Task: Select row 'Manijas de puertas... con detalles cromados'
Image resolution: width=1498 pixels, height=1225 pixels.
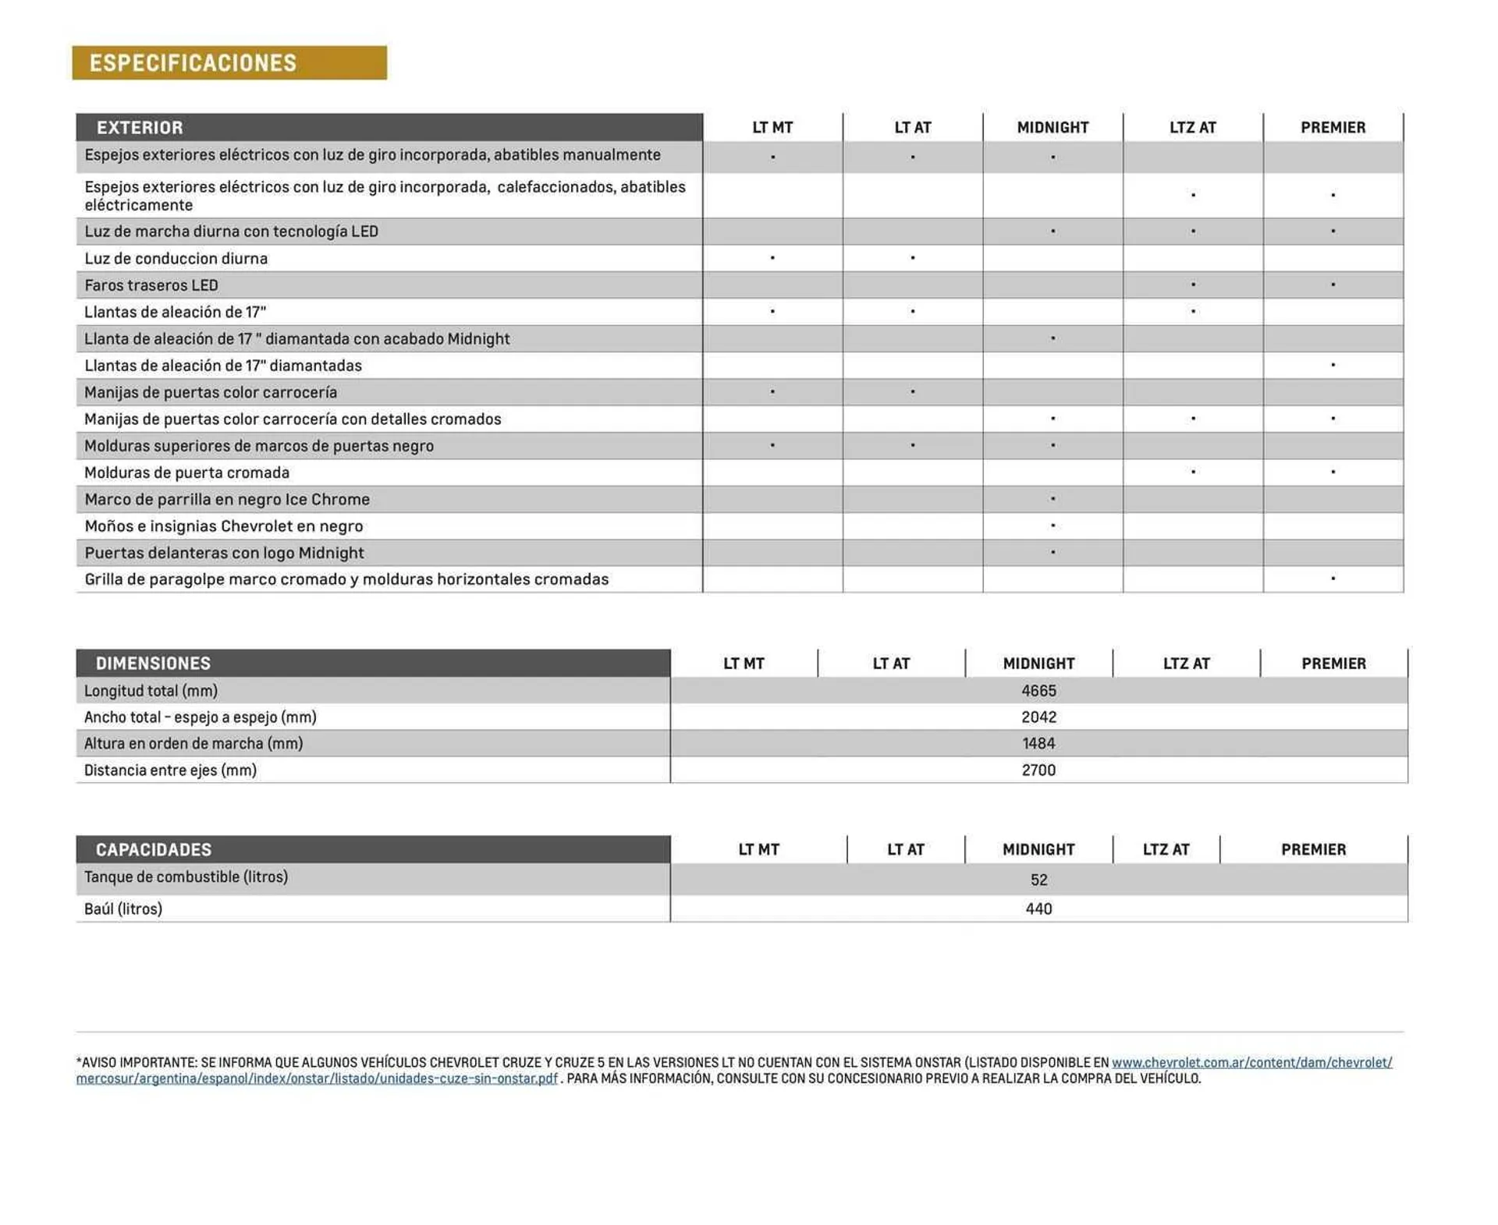Action: pos(740,419)
